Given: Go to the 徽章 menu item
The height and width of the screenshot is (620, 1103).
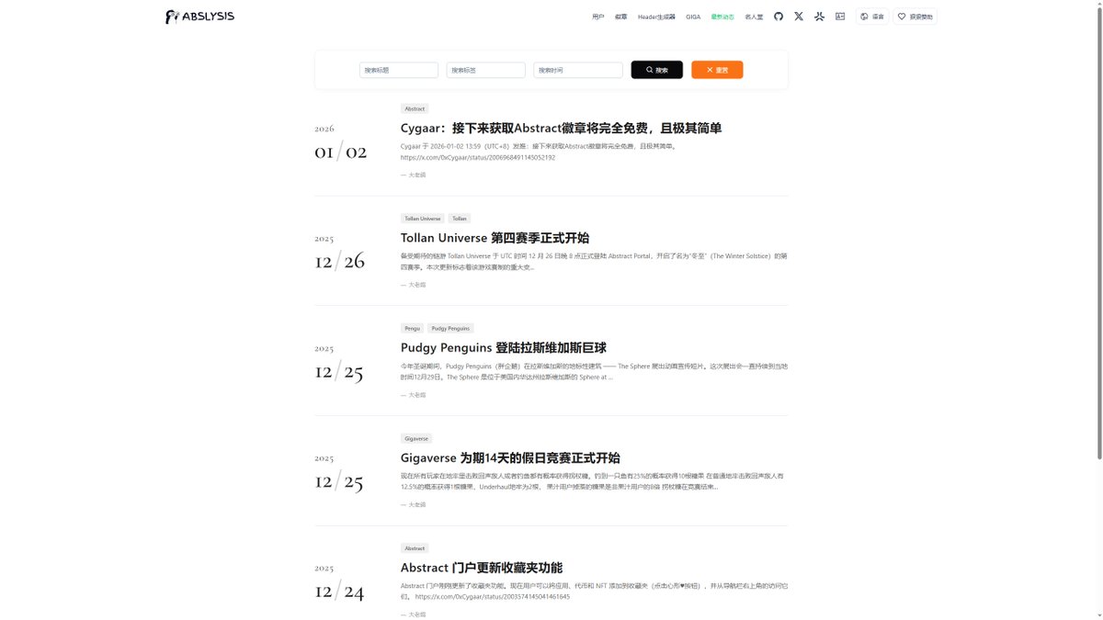Looking at the screenshot, I should coord(621,17).
